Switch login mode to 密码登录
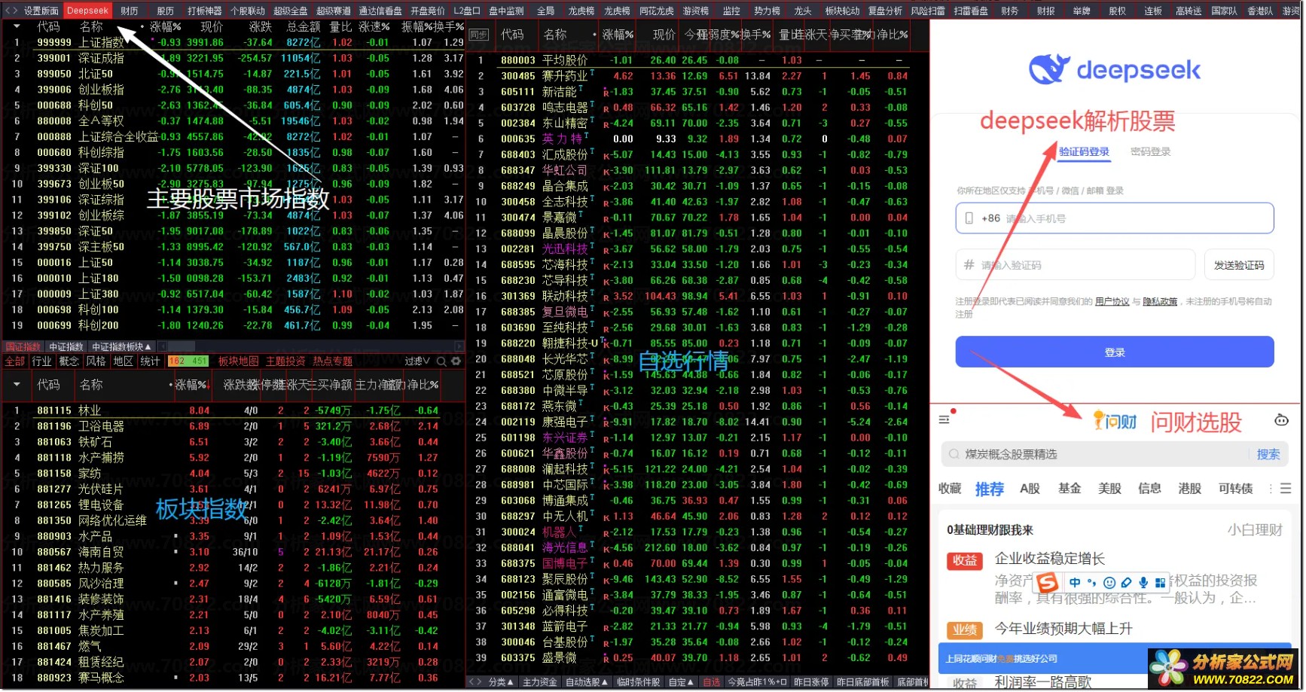The height and width of the screenshot is (692, 1306). pos(1150,151)
